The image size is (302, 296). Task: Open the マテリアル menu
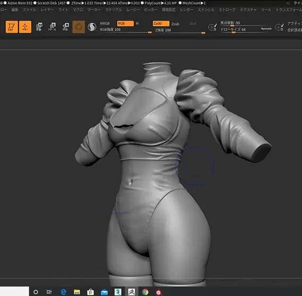(113, 10)
